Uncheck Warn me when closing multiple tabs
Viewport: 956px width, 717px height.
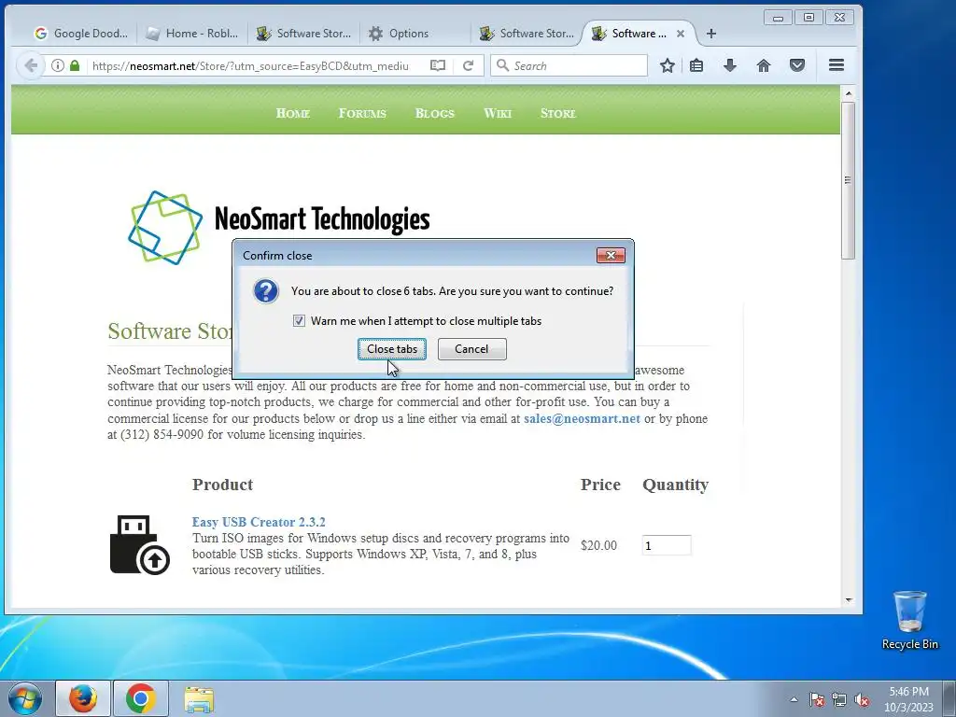tap(299, 321)
